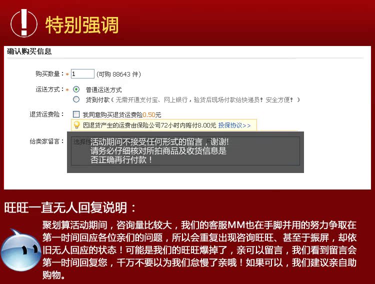Viewport: 375px width, 284px height.
Task: Click the 特别强调 heading text
Action: pyautogui.click(x=82, y=24)
